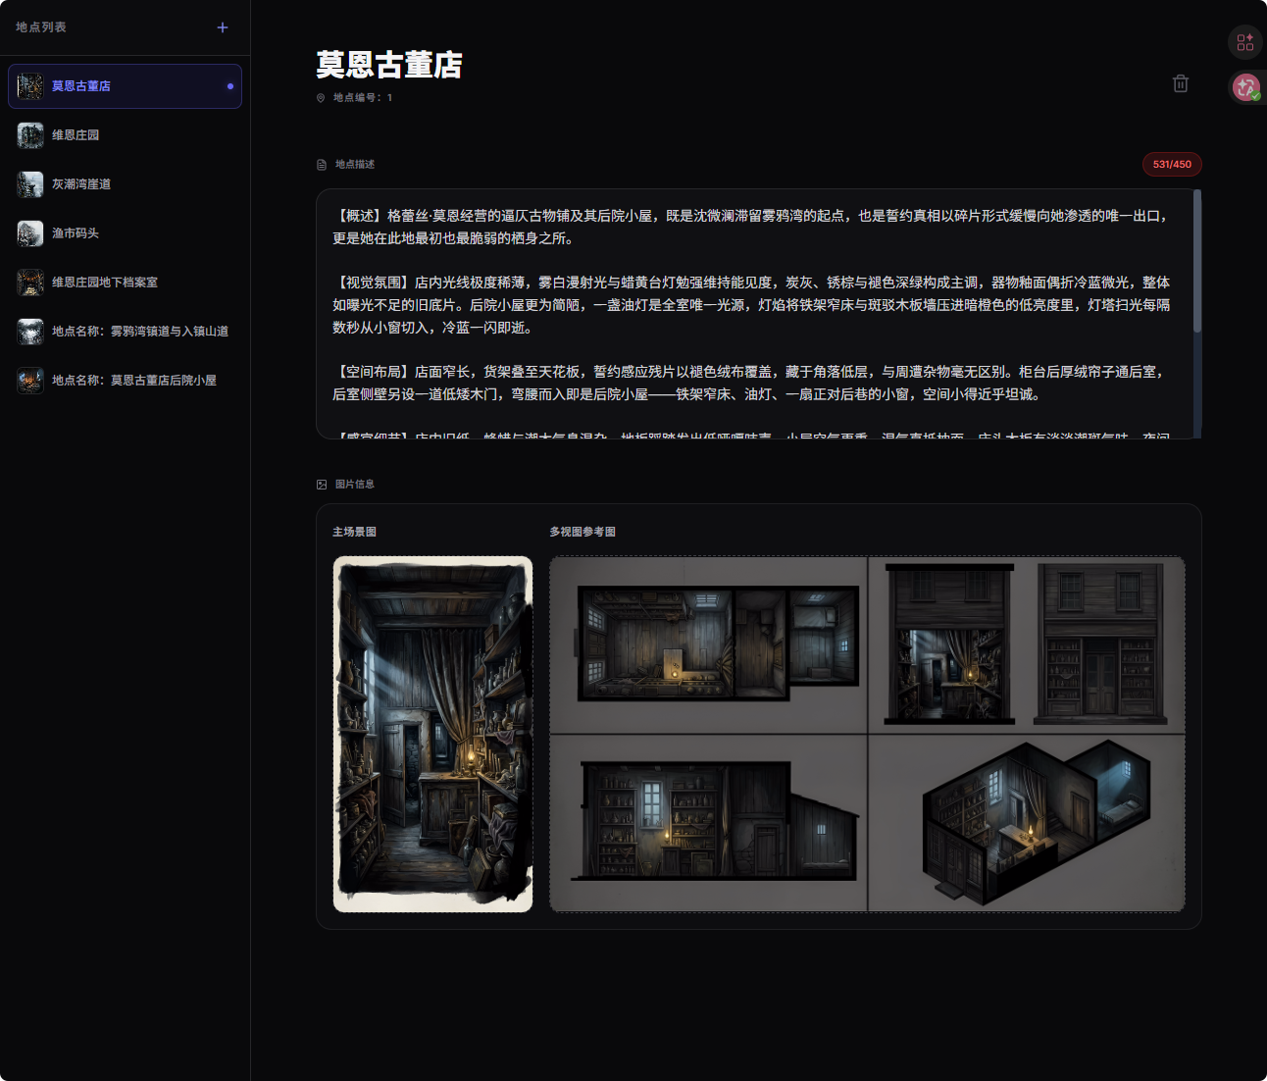Open the front elevation facade reference view
The image size is (1267, 1081).
tap(1100, 643)
